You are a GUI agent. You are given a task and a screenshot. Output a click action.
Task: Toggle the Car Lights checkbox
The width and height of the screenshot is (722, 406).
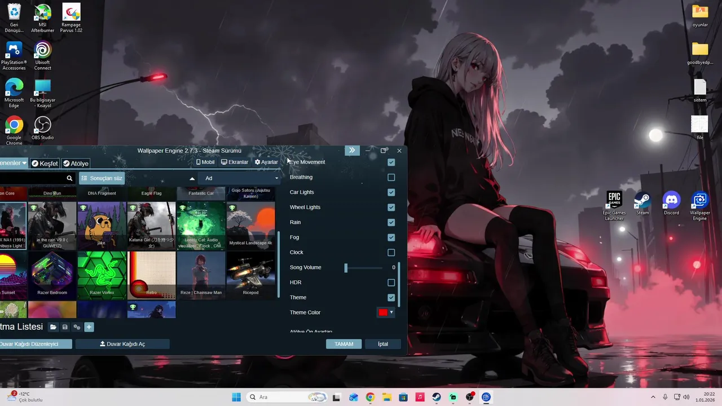(x=391, y=192)
